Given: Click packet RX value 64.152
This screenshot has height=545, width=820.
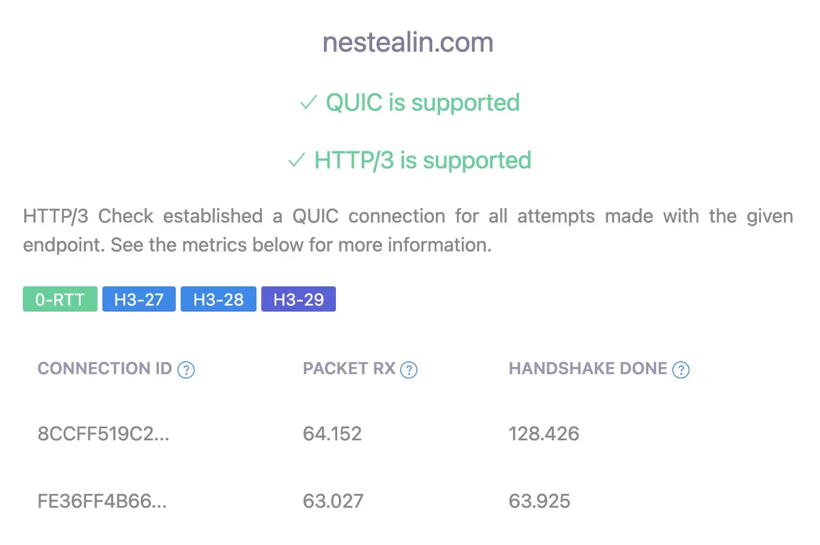Looking at the screenshot, I should (x=332, y=434).
